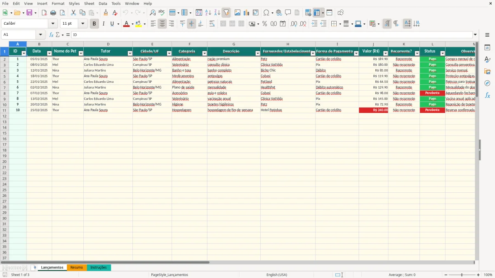Click English (USA) language status
The height and width of the screenshot is (278, 495).
[x=277, y=275]
